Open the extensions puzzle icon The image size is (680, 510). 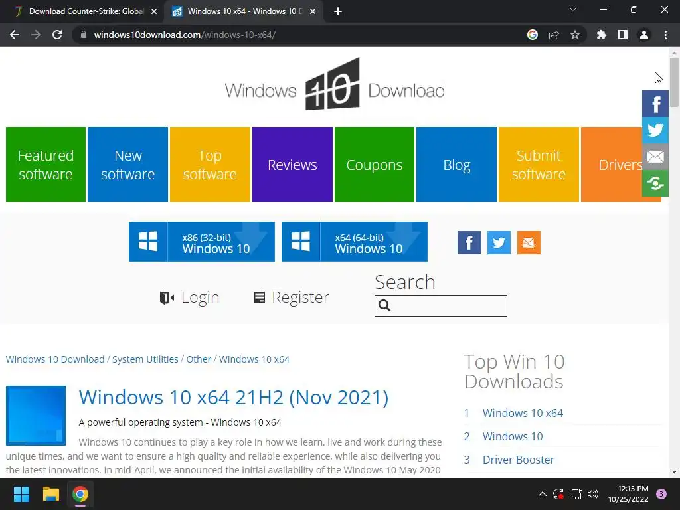coord(602,35)
